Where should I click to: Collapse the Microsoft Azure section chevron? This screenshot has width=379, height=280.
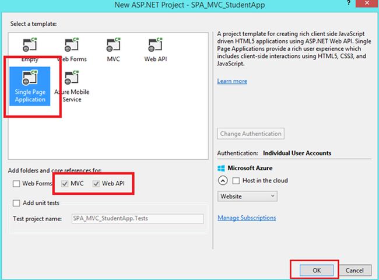(223, 181)
